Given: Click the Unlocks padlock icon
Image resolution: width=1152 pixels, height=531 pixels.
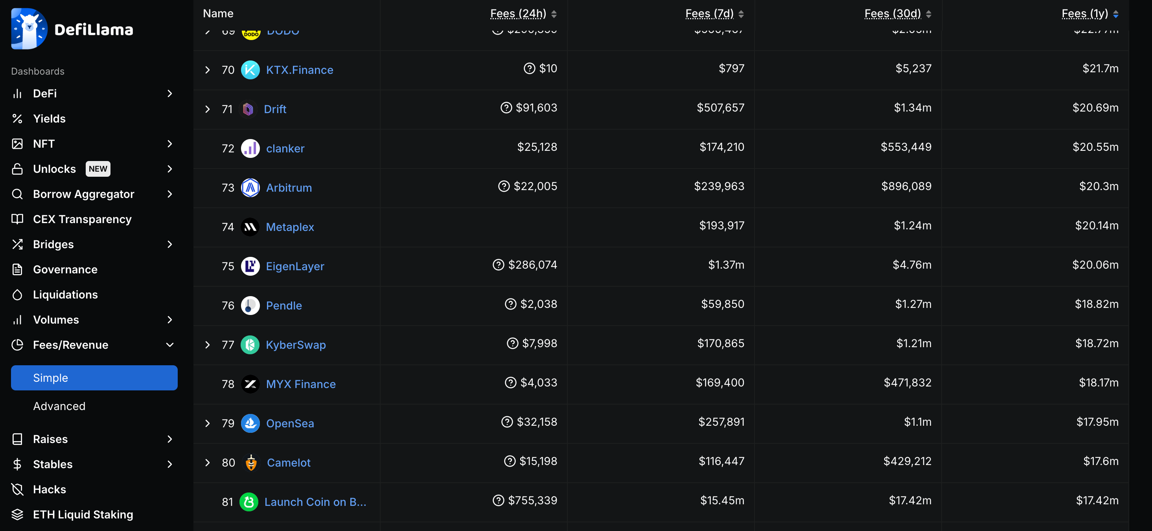Looking at the screenshot, I should pyautogui.click(x=17, y=169).
